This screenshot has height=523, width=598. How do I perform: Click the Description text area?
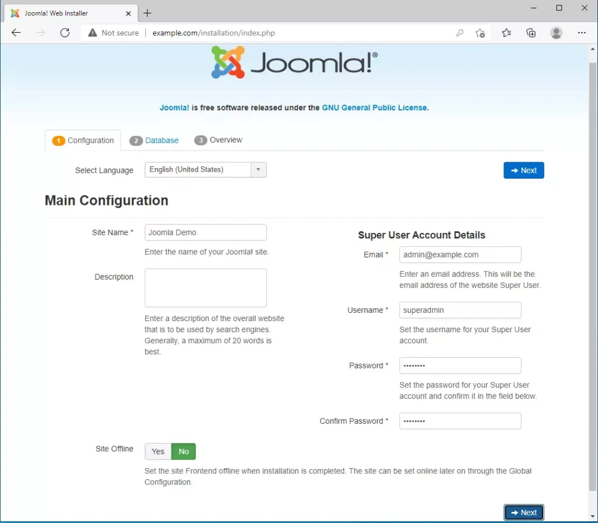(206, 288)
